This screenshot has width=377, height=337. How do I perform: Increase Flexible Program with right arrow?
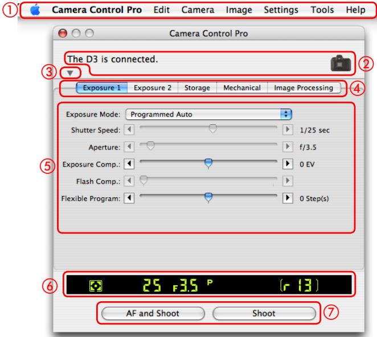pos(288,198)
